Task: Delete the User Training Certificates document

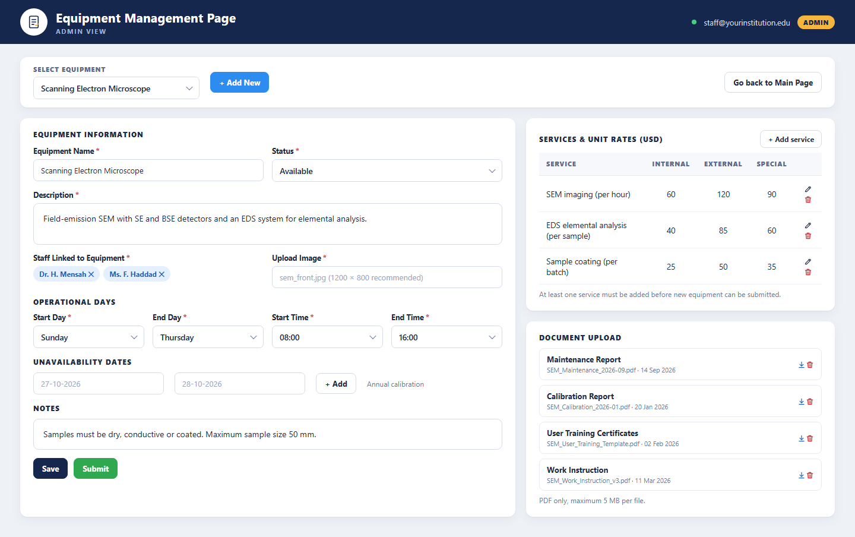Action: point(810,438)
